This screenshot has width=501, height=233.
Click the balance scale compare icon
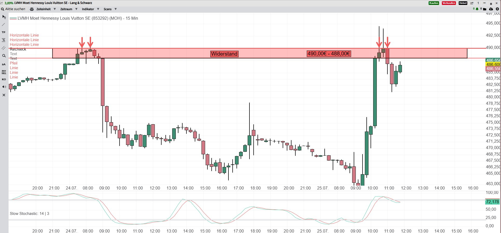[32, 9]
